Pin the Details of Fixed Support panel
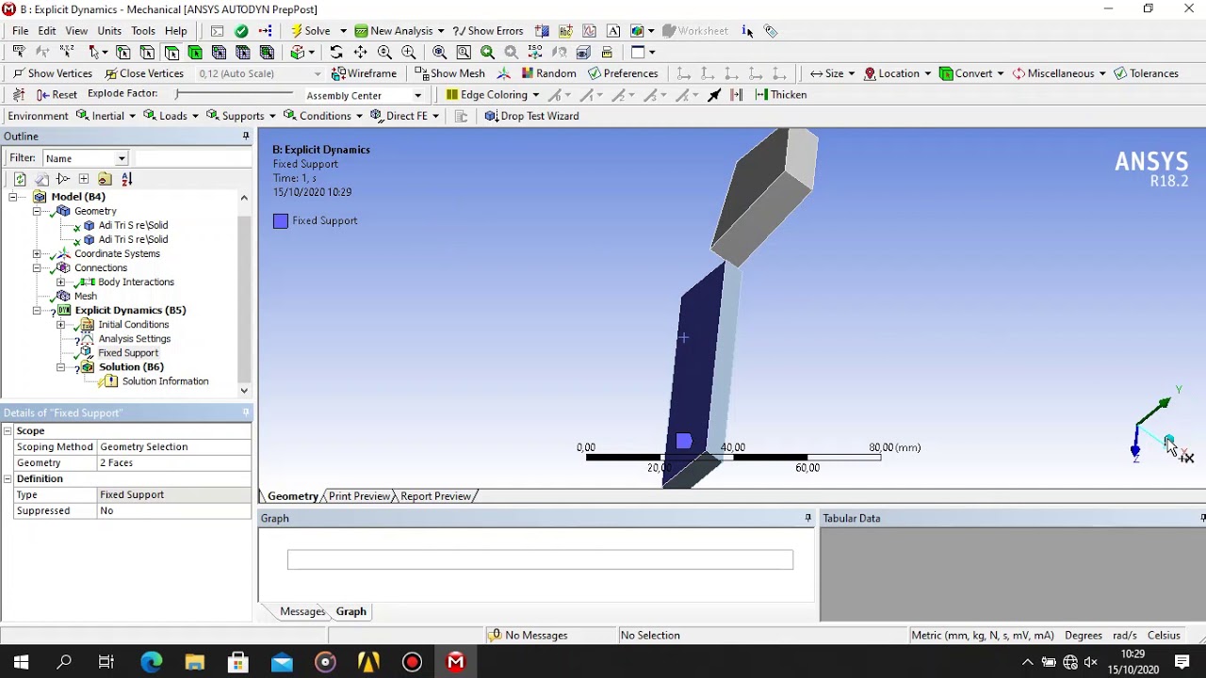The height and width of the screenshot is (678, 1206). coord(246,412)
